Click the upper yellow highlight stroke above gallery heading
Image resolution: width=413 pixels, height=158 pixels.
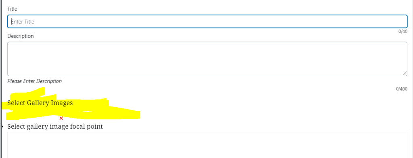(28, 92)
